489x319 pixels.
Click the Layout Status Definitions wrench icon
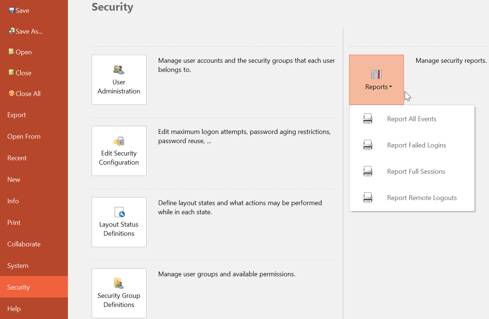[x=119, y=212]
